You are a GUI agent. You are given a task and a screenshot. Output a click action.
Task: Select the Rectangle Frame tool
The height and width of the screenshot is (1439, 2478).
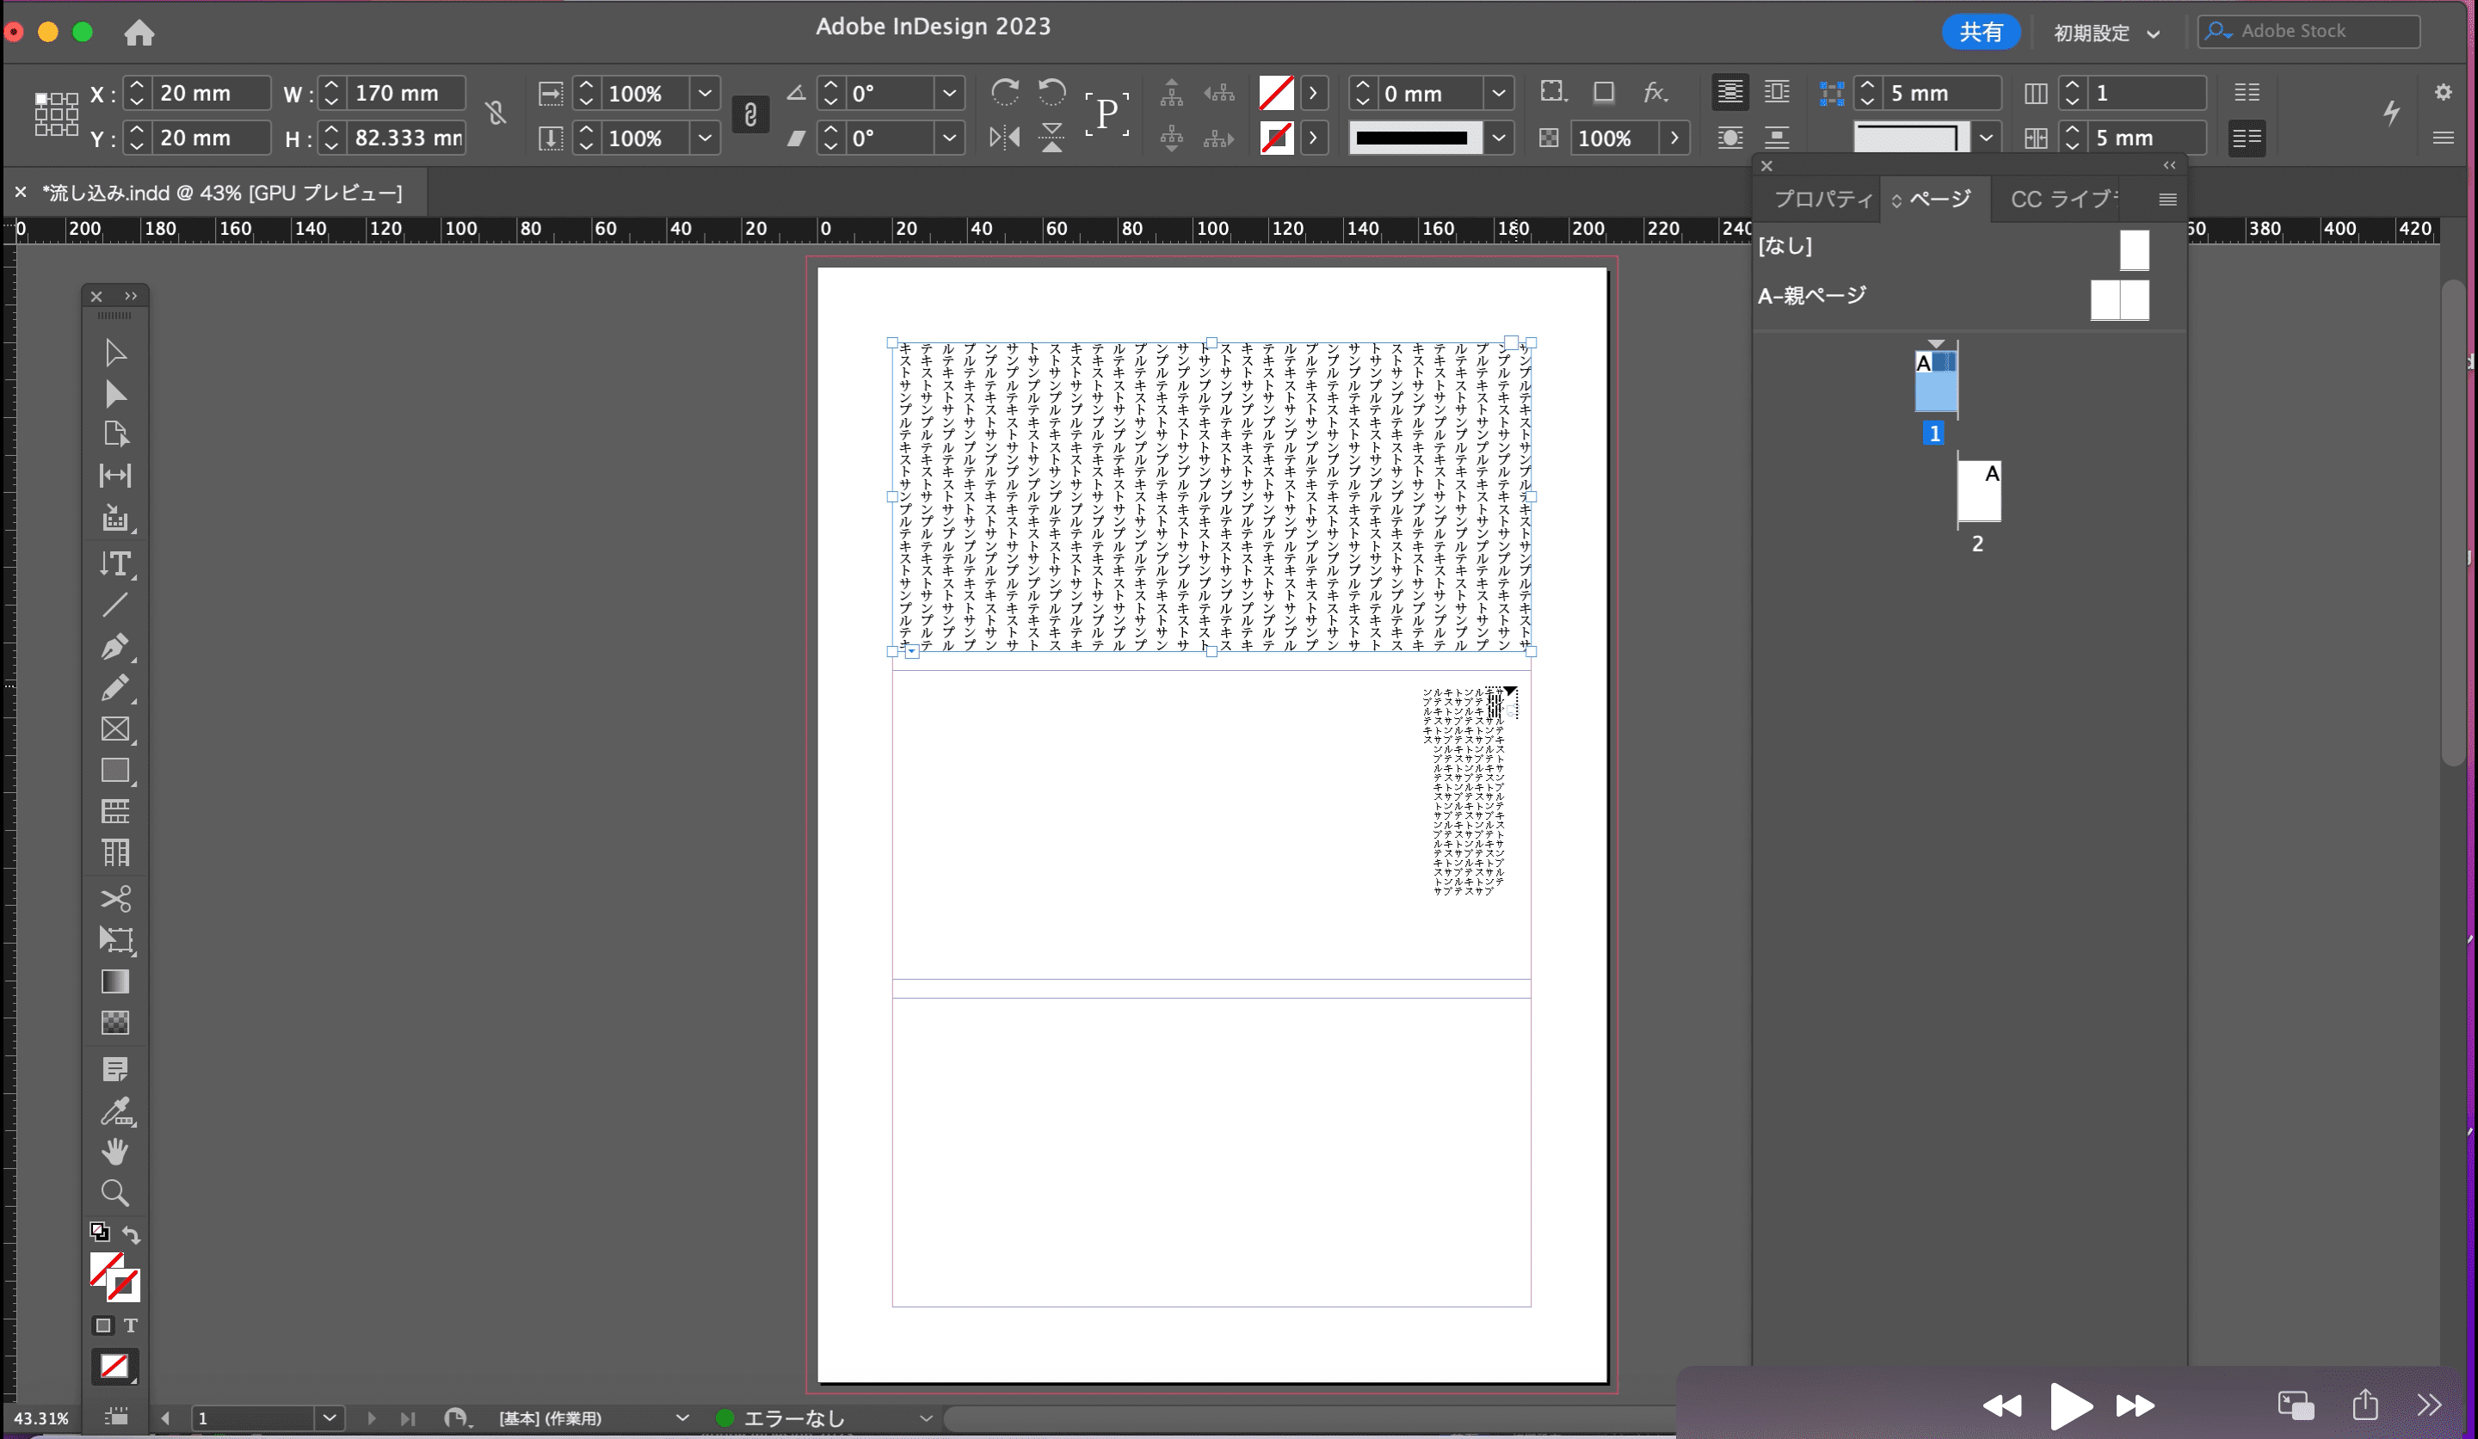pyautogui.click(x=115, y=729)
